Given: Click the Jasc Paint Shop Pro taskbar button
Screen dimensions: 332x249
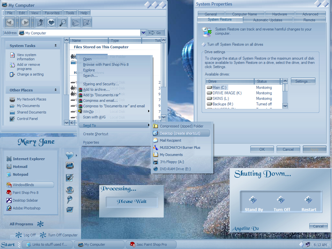Looking at the screenshot, I should tap(151, 244).
